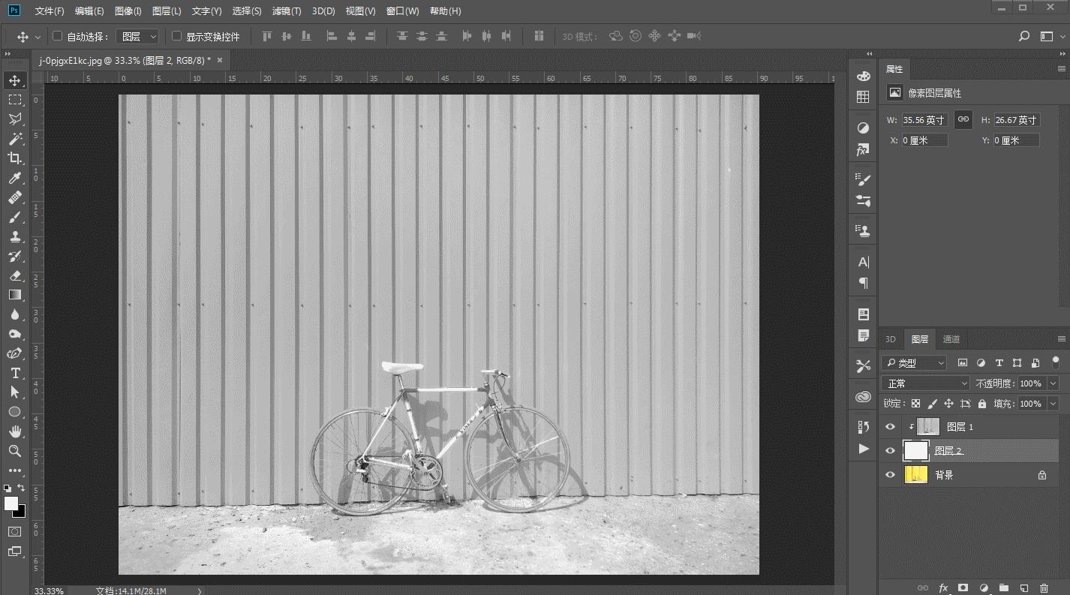Open the Character panel icon

(863, 262)
